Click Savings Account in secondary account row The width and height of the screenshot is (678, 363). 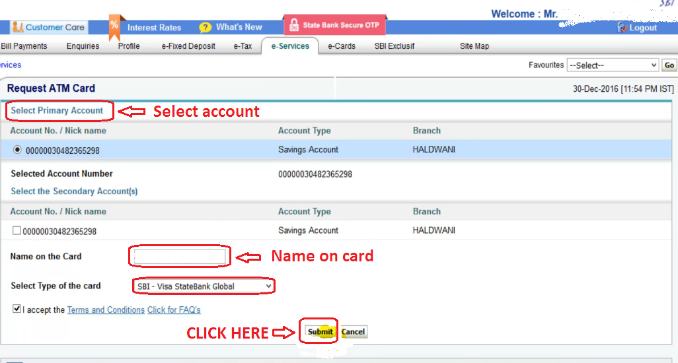tap(309, 230)
